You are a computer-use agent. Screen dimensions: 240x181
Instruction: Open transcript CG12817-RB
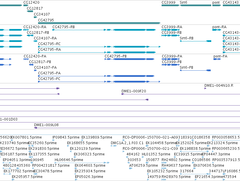coord(38,33)
